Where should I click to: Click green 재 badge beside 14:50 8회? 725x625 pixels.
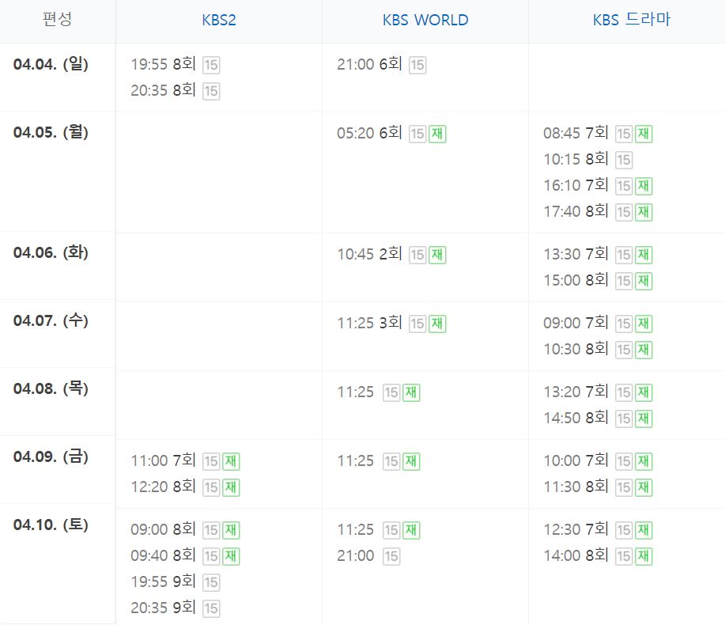643,419
